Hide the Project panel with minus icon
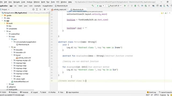This screenshot has height=96, width=172. tap(48, 10)
